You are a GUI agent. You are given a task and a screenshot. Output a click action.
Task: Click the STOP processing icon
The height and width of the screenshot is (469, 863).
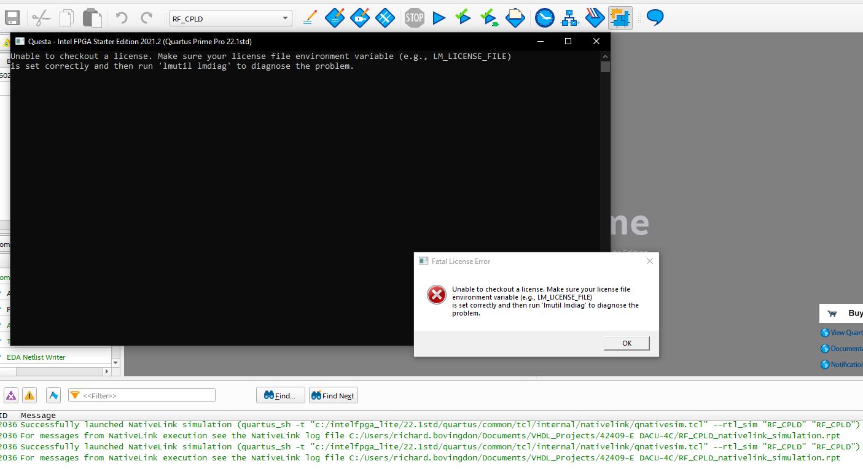[x=415, y=18]
